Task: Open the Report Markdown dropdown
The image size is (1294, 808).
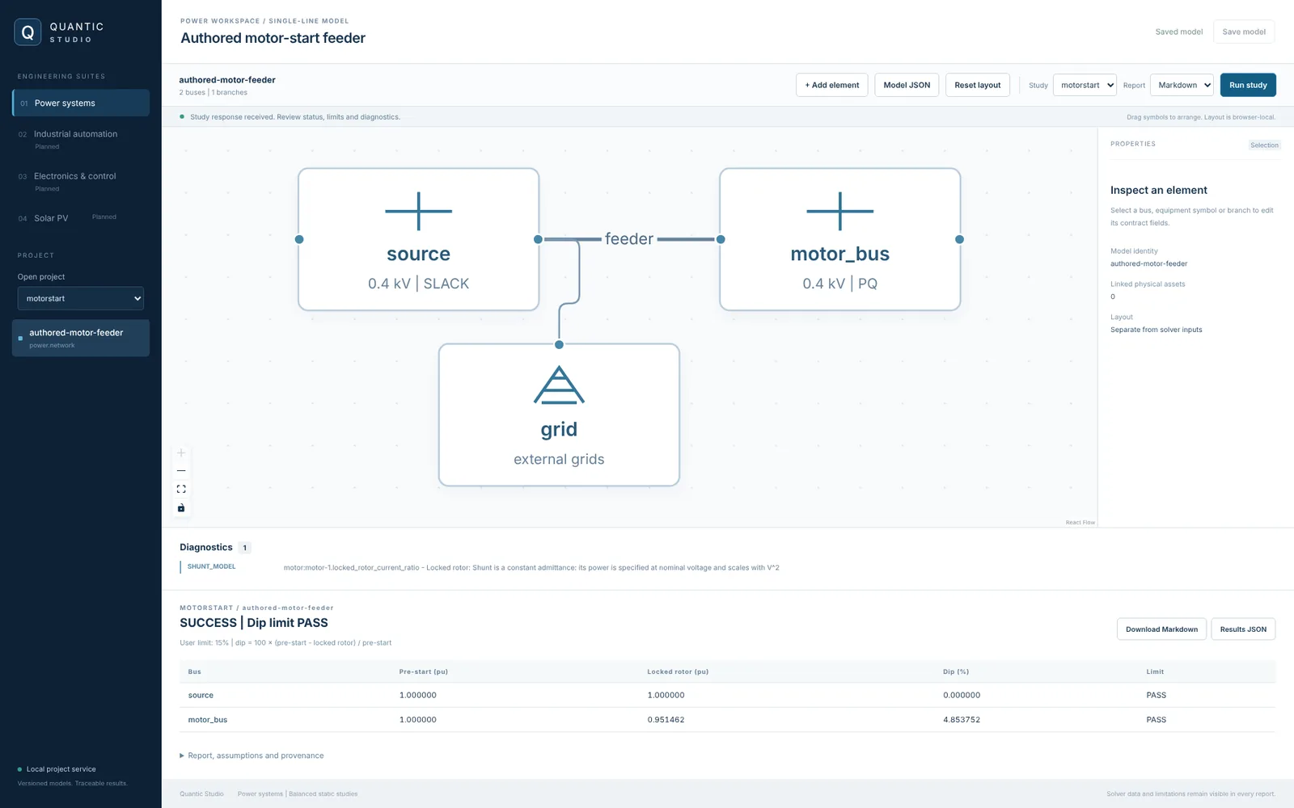Action: tap(1182, 85)
